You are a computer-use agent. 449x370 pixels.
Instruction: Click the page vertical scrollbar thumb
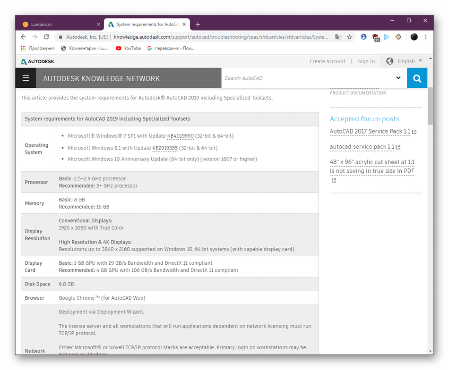[430, 106]
